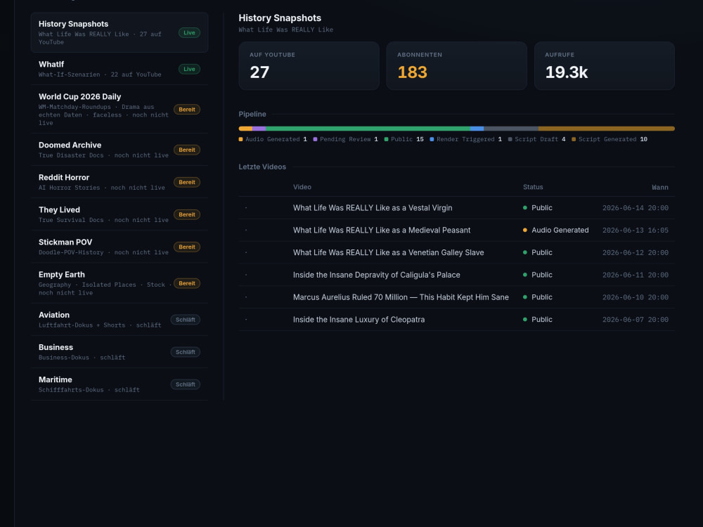Click the Live badge next to WhatIf
Viewport: 703px width, 527px height.
[x=189, y=69]
